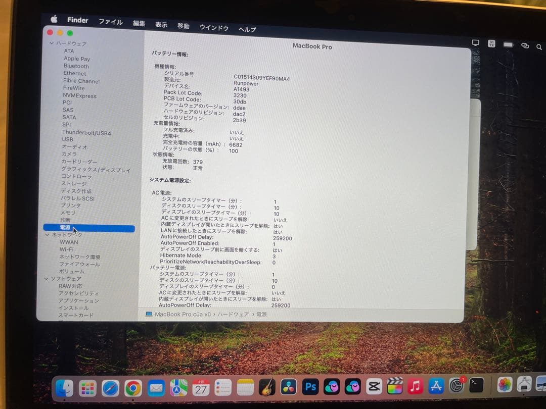Click the cycle count value 379
The width and height of the screenshot is (546, 409).
click(198, 162)
